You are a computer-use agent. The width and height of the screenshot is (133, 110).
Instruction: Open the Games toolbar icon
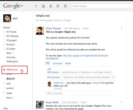[65, 6]
